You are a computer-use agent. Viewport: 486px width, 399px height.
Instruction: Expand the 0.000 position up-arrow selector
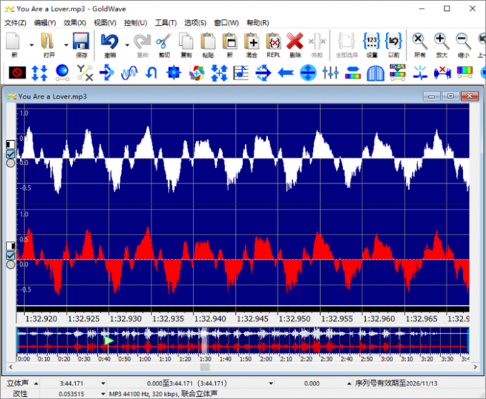349,384
